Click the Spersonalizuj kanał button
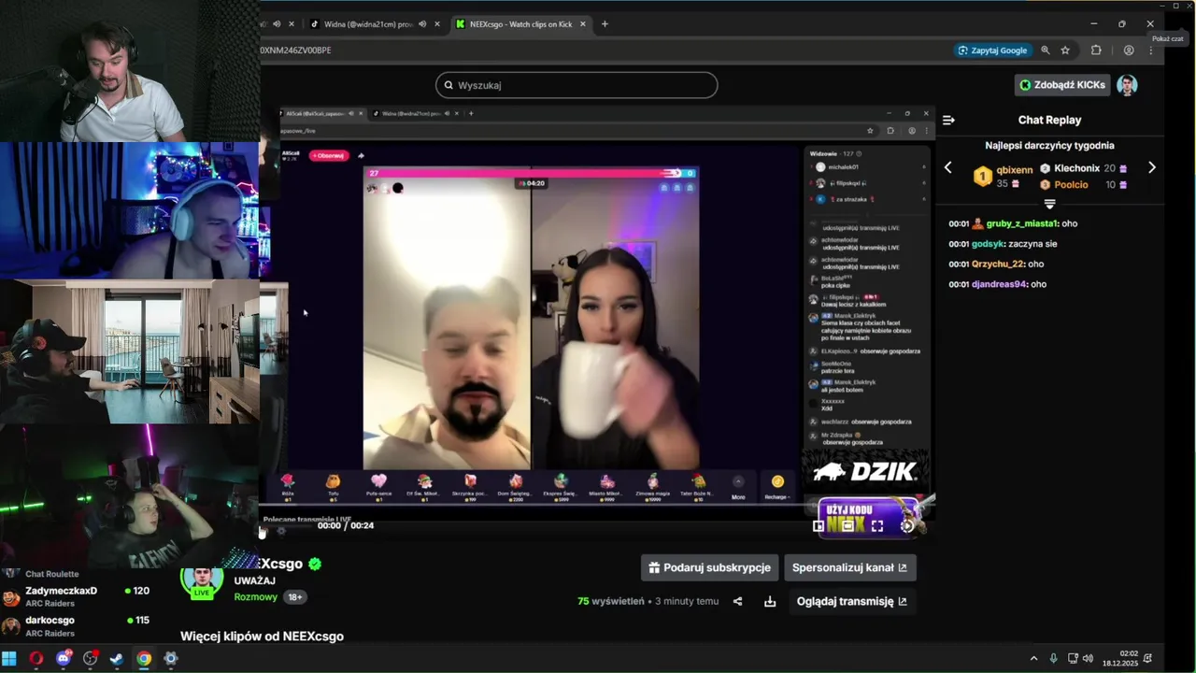 point(849,567)
